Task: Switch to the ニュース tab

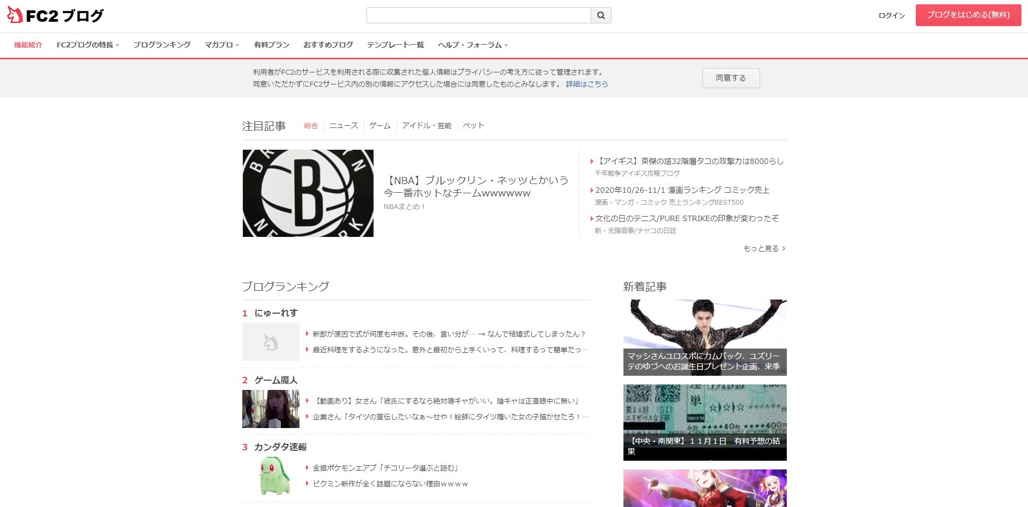Action: click(344, 125)
